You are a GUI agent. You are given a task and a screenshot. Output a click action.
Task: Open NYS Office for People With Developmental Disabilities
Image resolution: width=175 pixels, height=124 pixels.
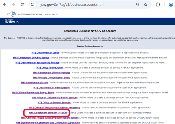(x=50, y=118)
